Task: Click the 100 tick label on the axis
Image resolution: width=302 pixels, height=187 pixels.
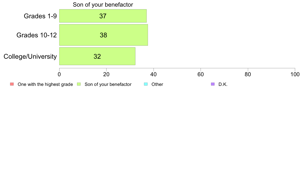Action: tap(295, 74)
